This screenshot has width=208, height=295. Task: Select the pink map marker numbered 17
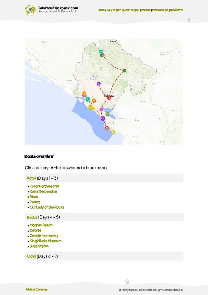pos(101,109)
